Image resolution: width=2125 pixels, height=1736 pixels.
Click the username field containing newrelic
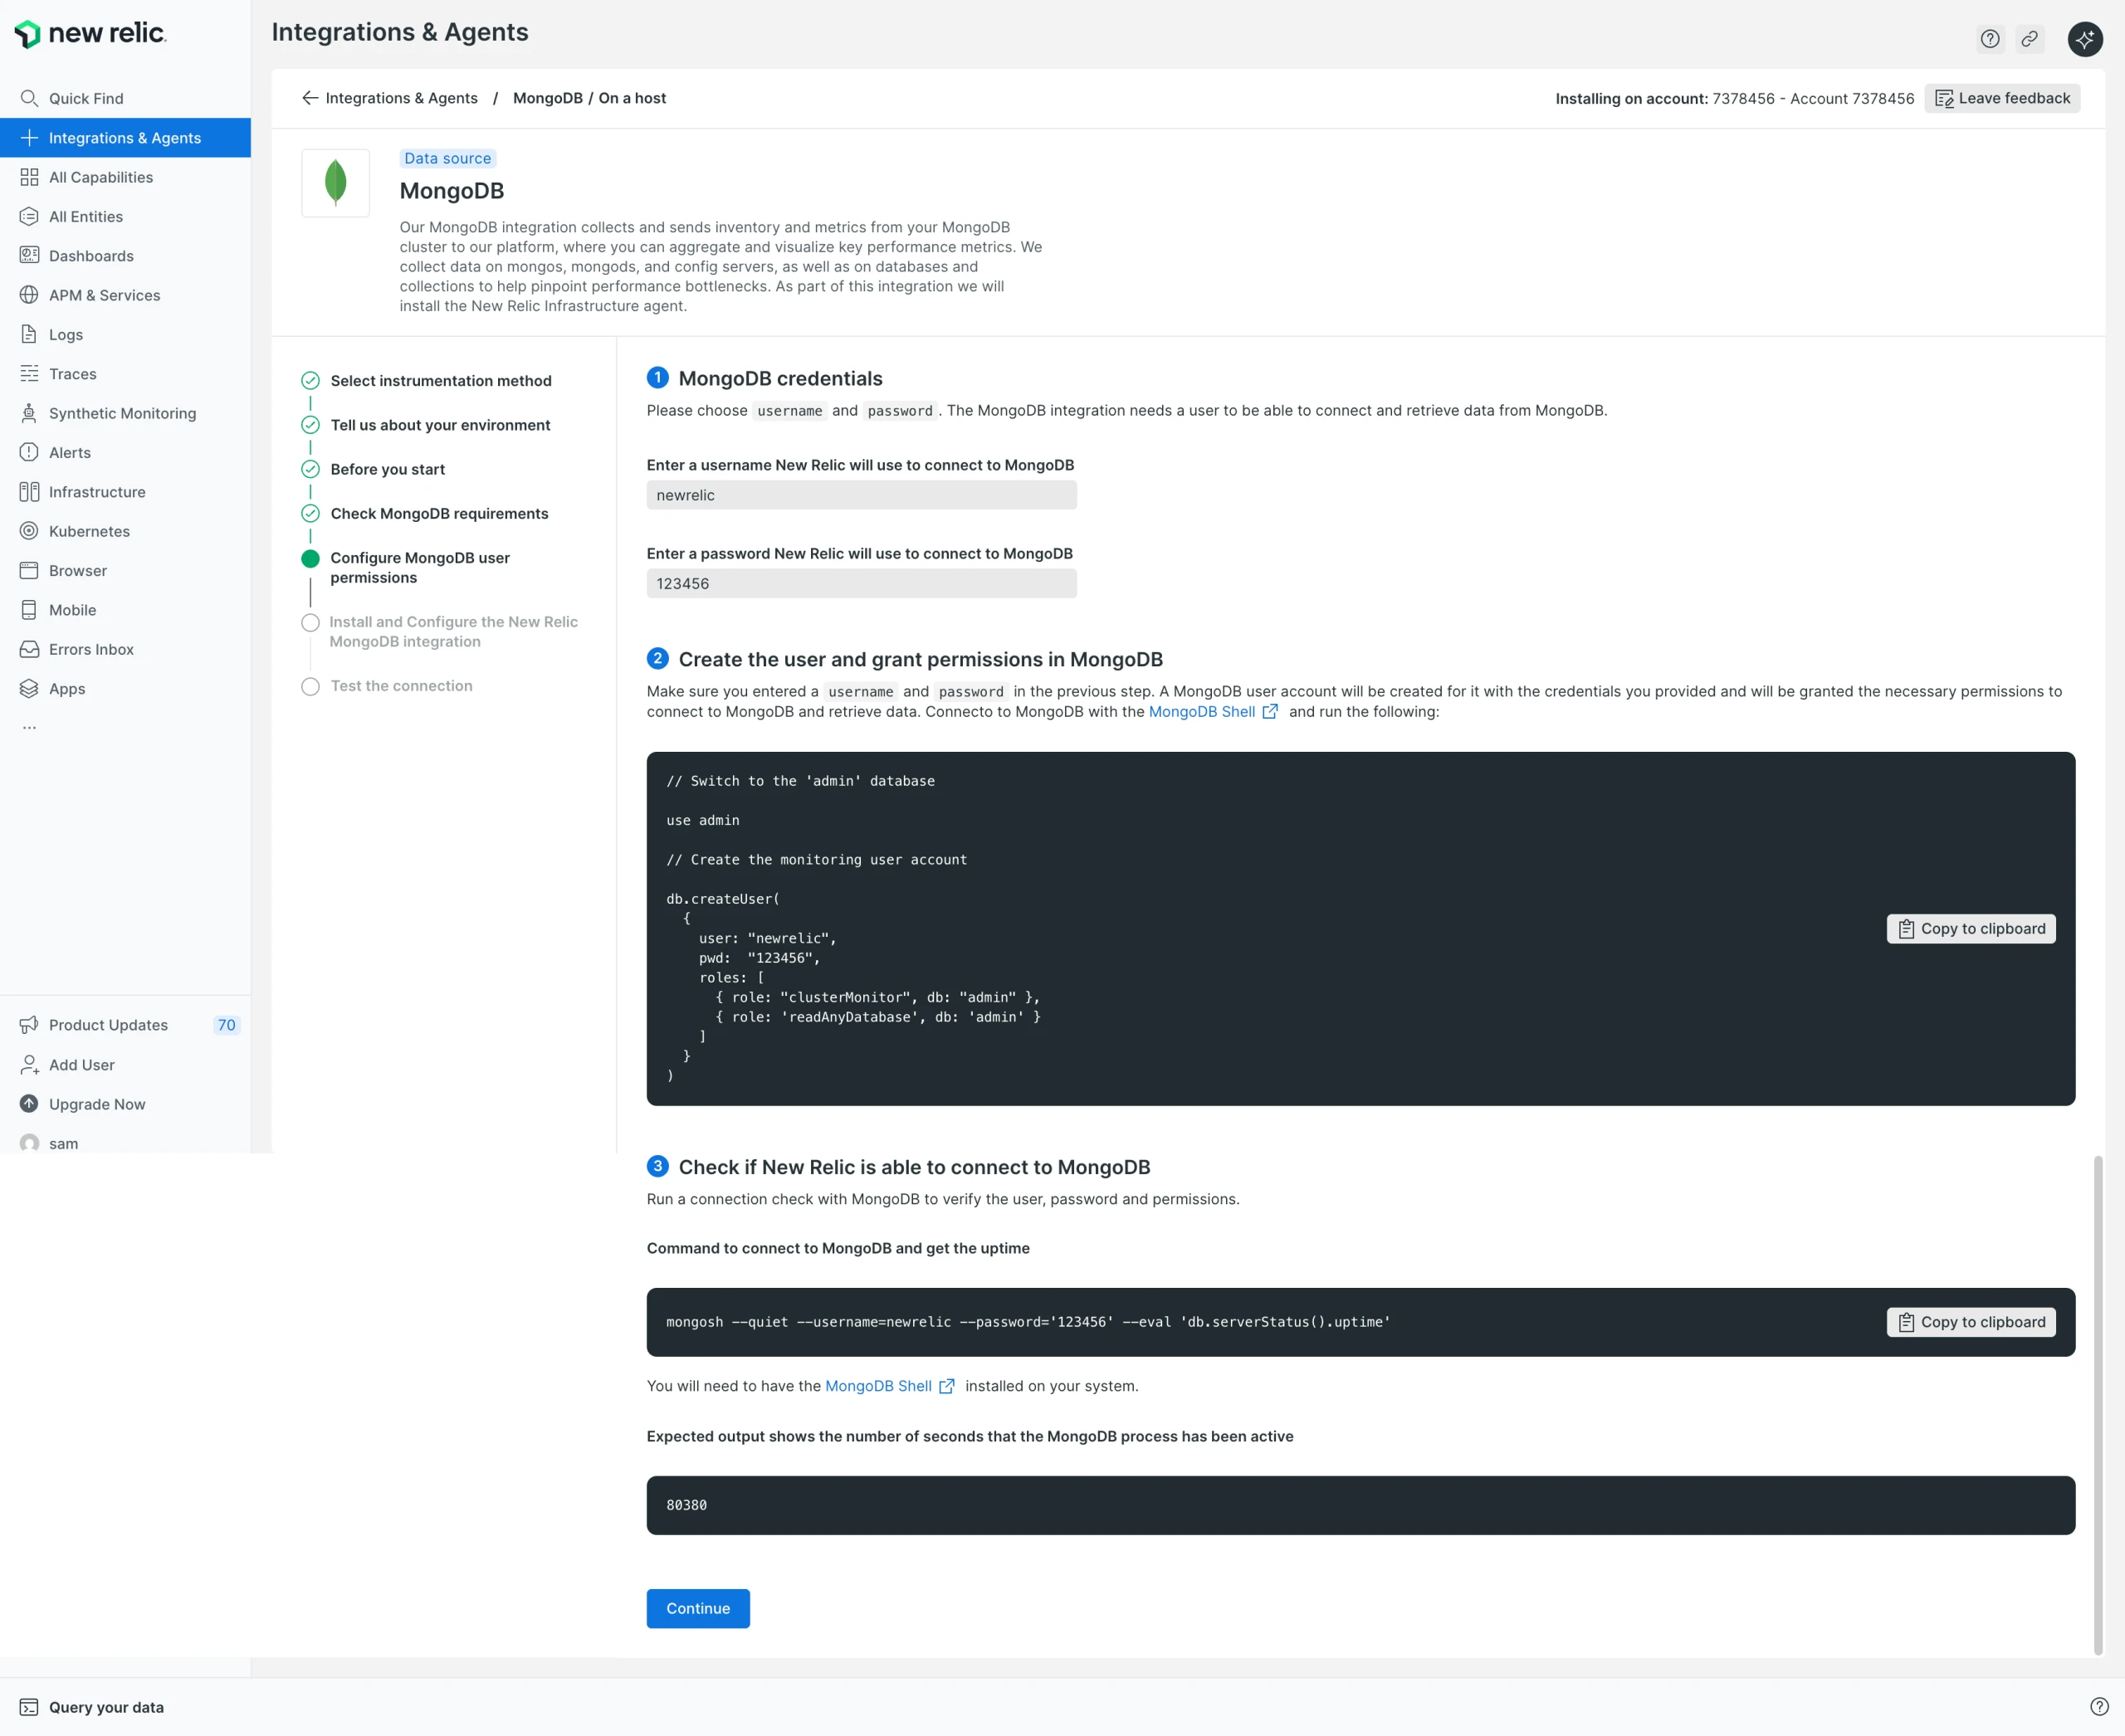coord(862,495)
